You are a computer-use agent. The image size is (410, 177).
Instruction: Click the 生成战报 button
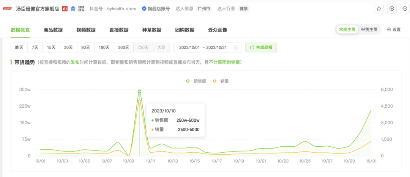pyautogui.click(x=261, y=47)
